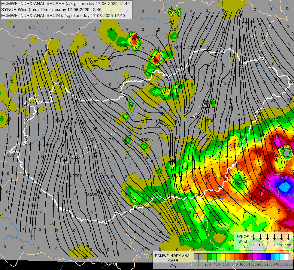Click the SBCAPE title line at top
The width and height of the screenshot is (294, 270).
coord(65,4)
